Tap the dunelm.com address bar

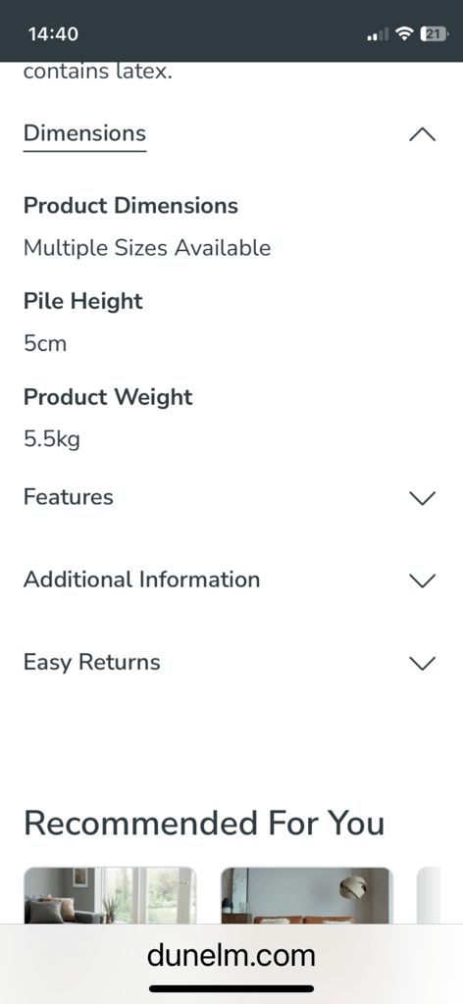click(231, 955)
